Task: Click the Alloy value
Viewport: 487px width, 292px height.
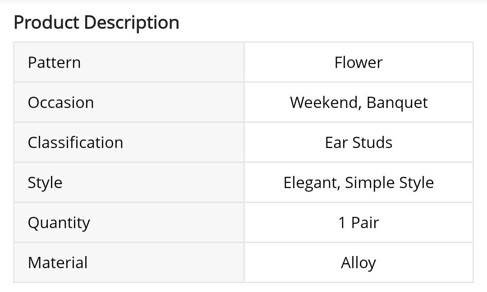Action: [x=358, y=263]
